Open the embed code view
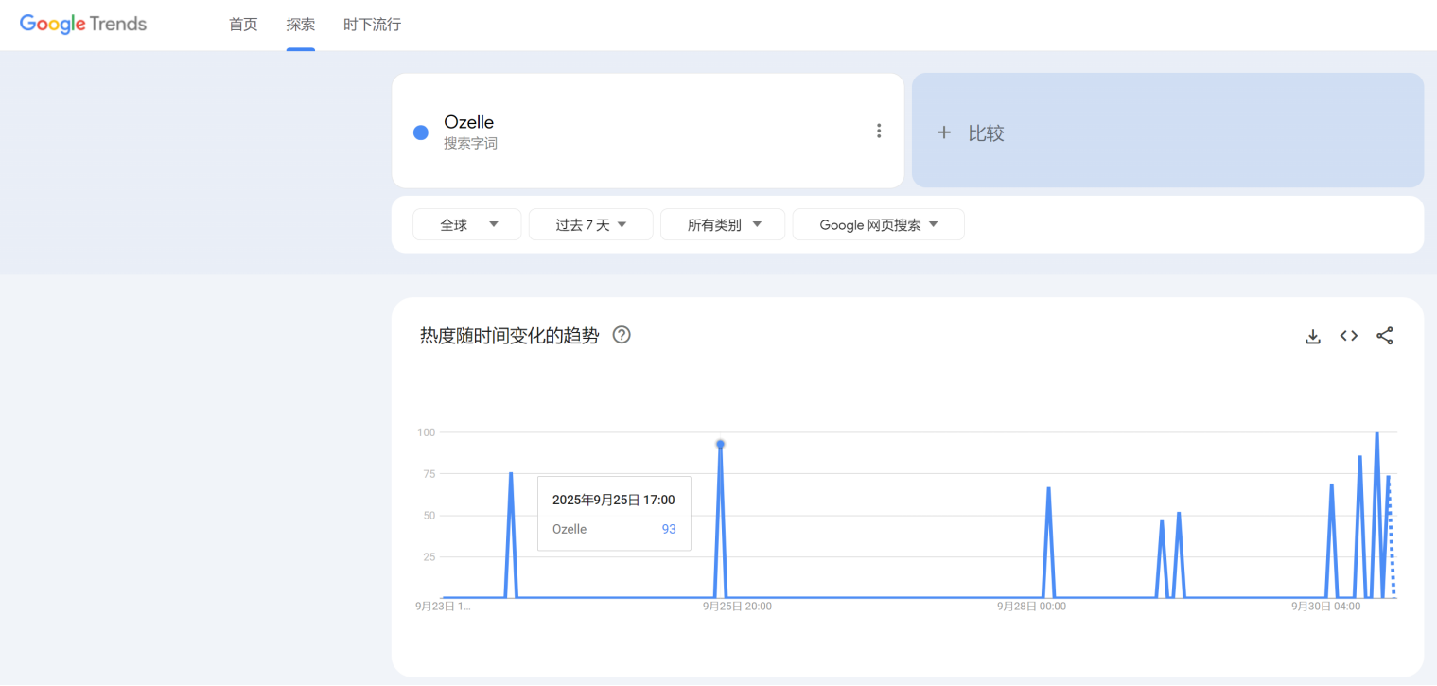This screenshot has height=686, width=1437. tap(1348, 335)
